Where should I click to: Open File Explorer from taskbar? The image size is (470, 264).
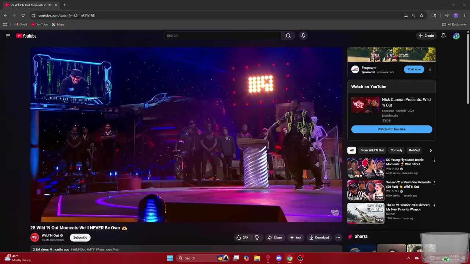click(257, 258)
